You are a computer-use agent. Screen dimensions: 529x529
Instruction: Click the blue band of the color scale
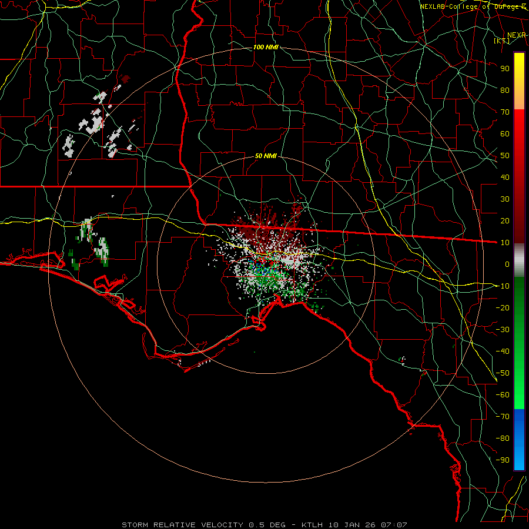point(519,439)
